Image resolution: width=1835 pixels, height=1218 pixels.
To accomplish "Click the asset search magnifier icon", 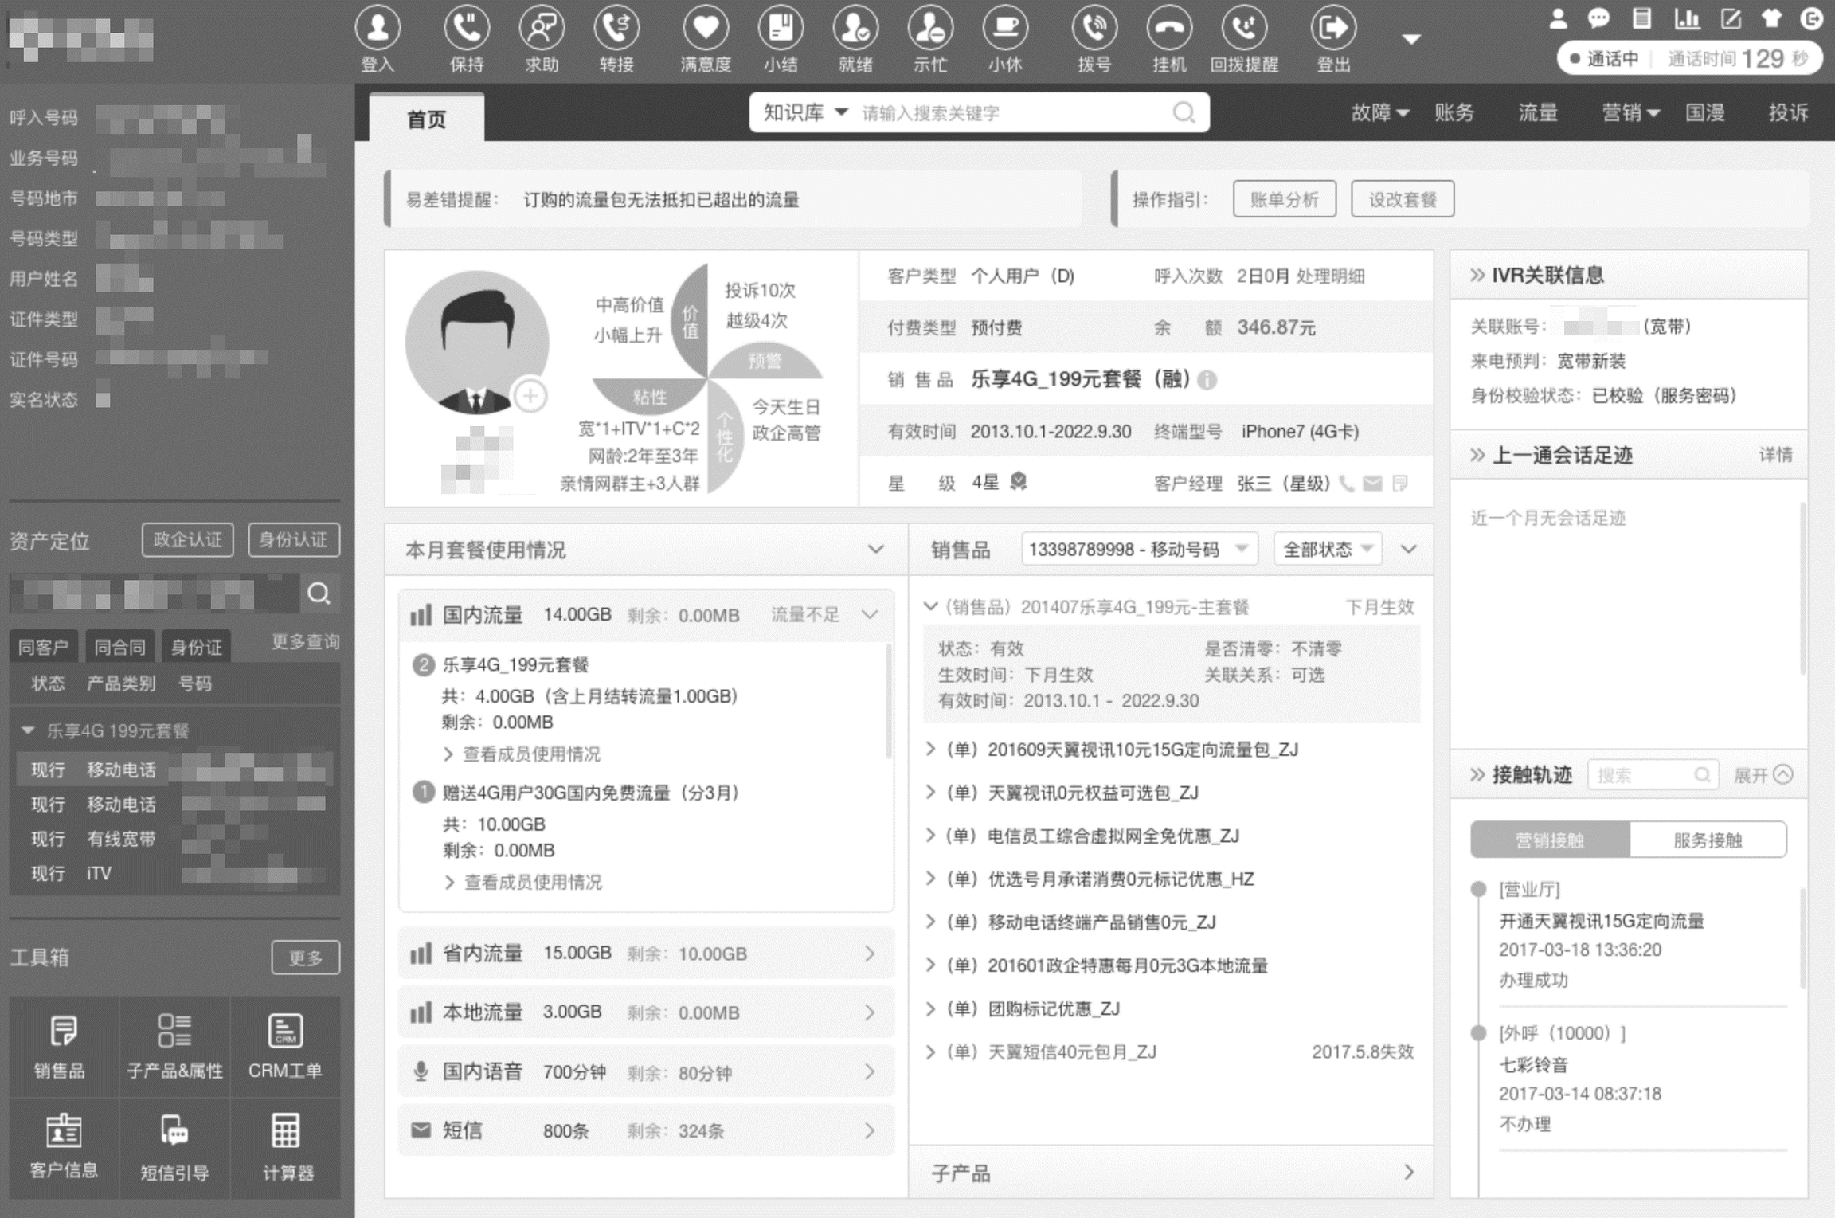I will tap(319, 593).
